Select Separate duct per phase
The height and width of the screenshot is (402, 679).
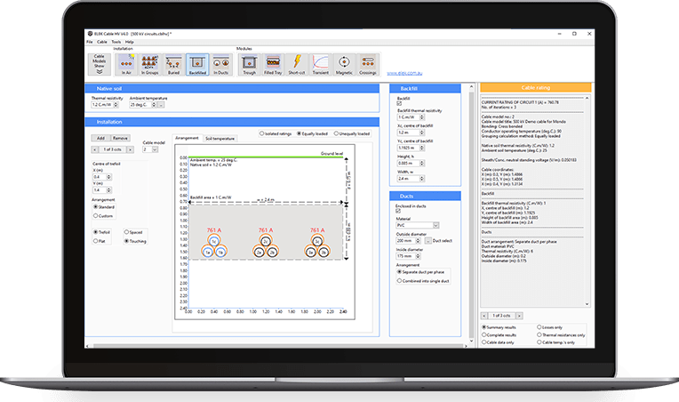[420, 272]
